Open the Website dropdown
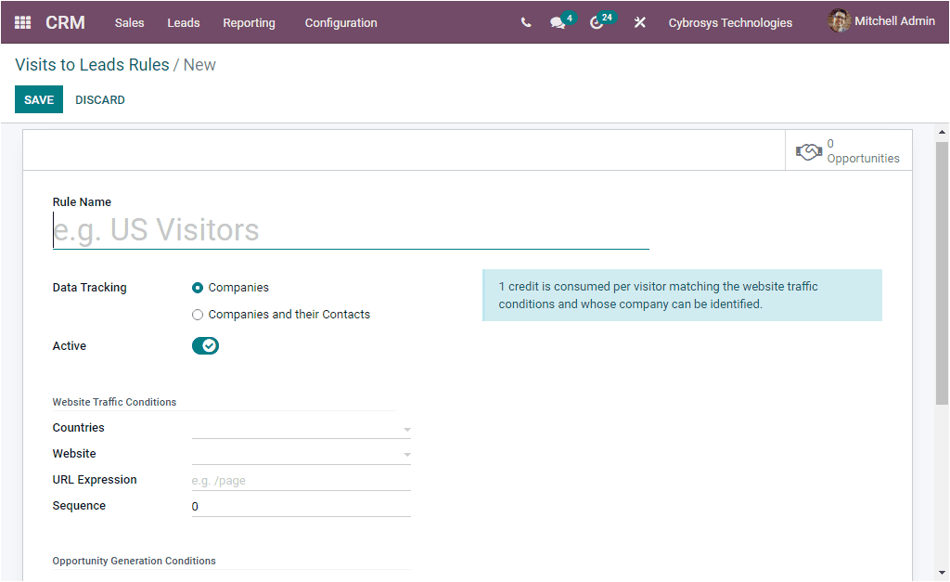The width and height of the screenshot is (950, 582). pos(406,455)
